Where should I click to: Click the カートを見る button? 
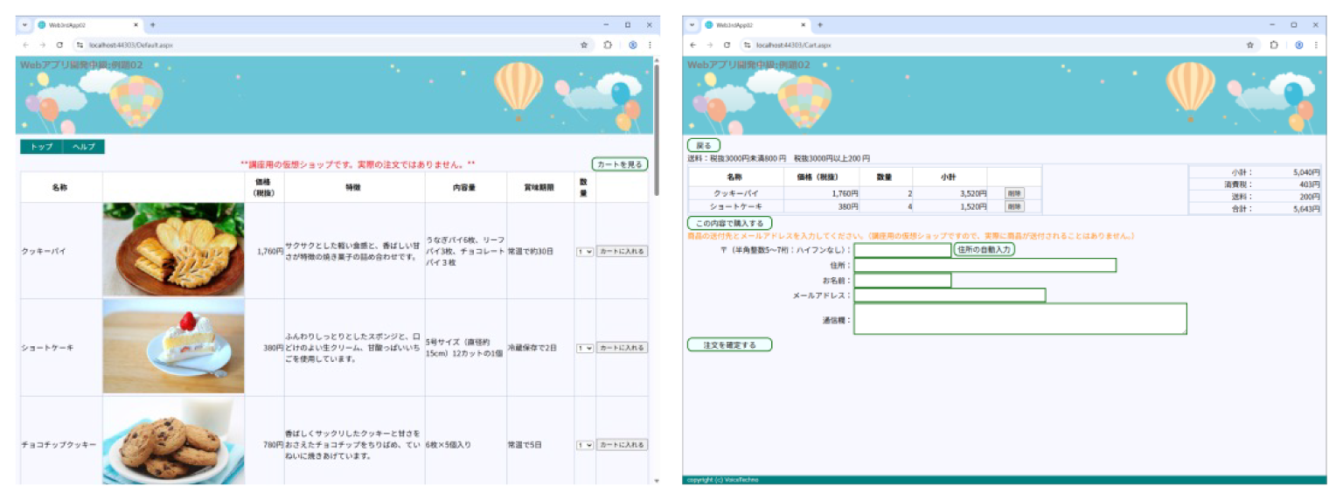tap(620, 164)
